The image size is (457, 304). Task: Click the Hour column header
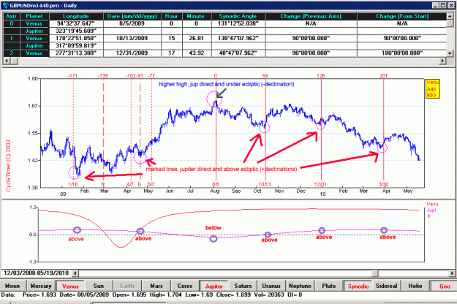(171, 16)
